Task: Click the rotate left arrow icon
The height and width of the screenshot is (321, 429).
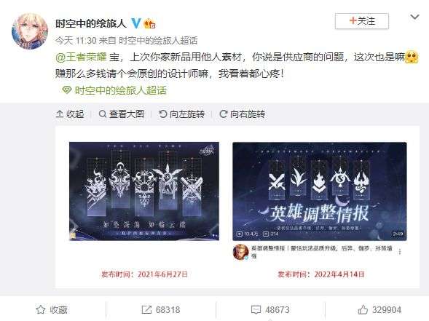Action: coord(163,114)
